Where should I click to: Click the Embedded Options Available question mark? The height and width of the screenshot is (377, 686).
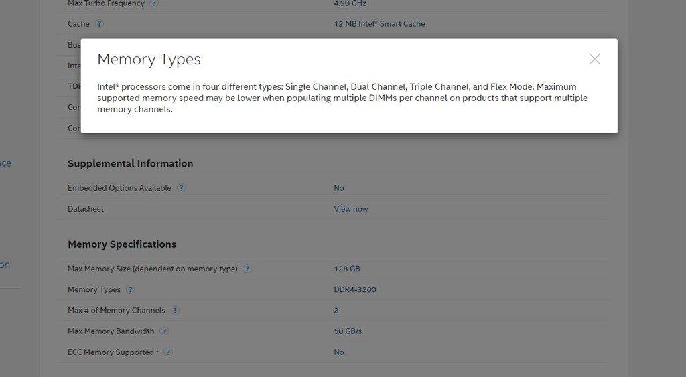(x=181, y=188)
